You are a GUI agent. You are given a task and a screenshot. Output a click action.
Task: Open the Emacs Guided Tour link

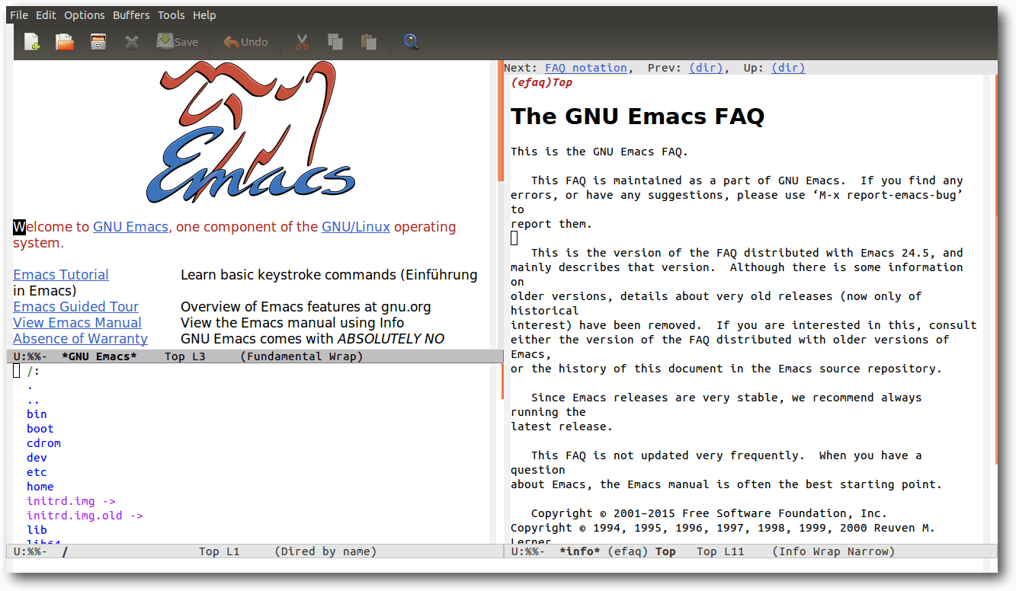(x=76, y=307)
